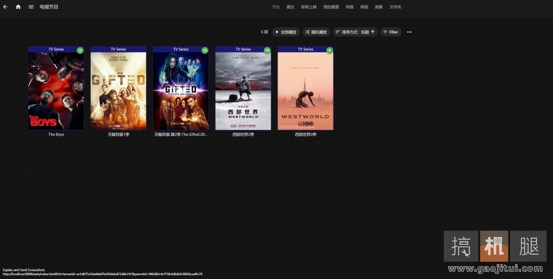553x279 pixels.
Task: Switch to the 建议 tab
Action: click(x=290, y=7)
